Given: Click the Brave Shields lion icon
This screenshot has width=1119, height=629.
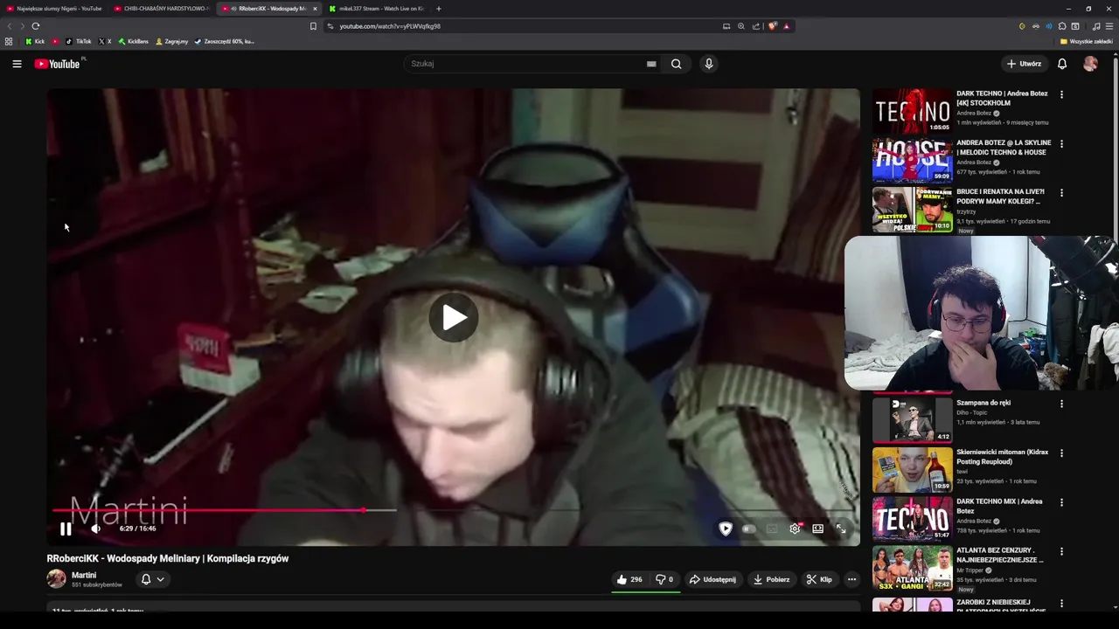Looking at the screenshot, I should pyautogui.click(x=772, y=26).
